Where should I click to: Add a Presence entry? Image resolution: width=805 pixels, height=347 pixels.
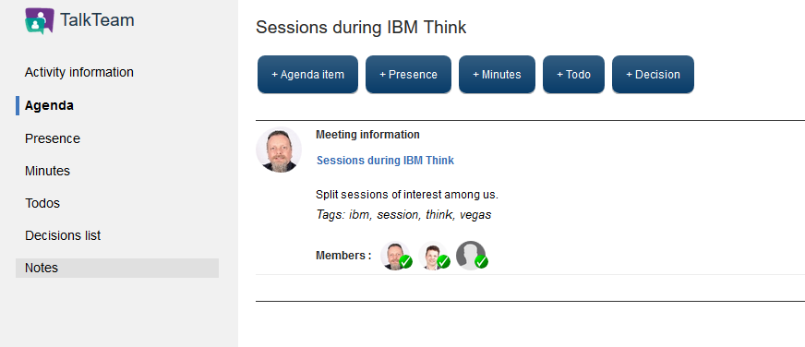click(408, 75)
